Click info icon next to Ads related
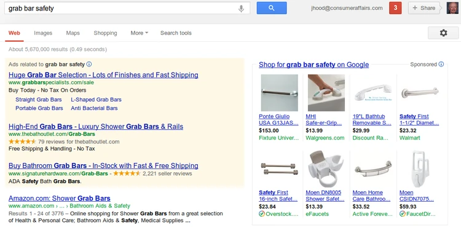The image size is (461, 227). 89,64
